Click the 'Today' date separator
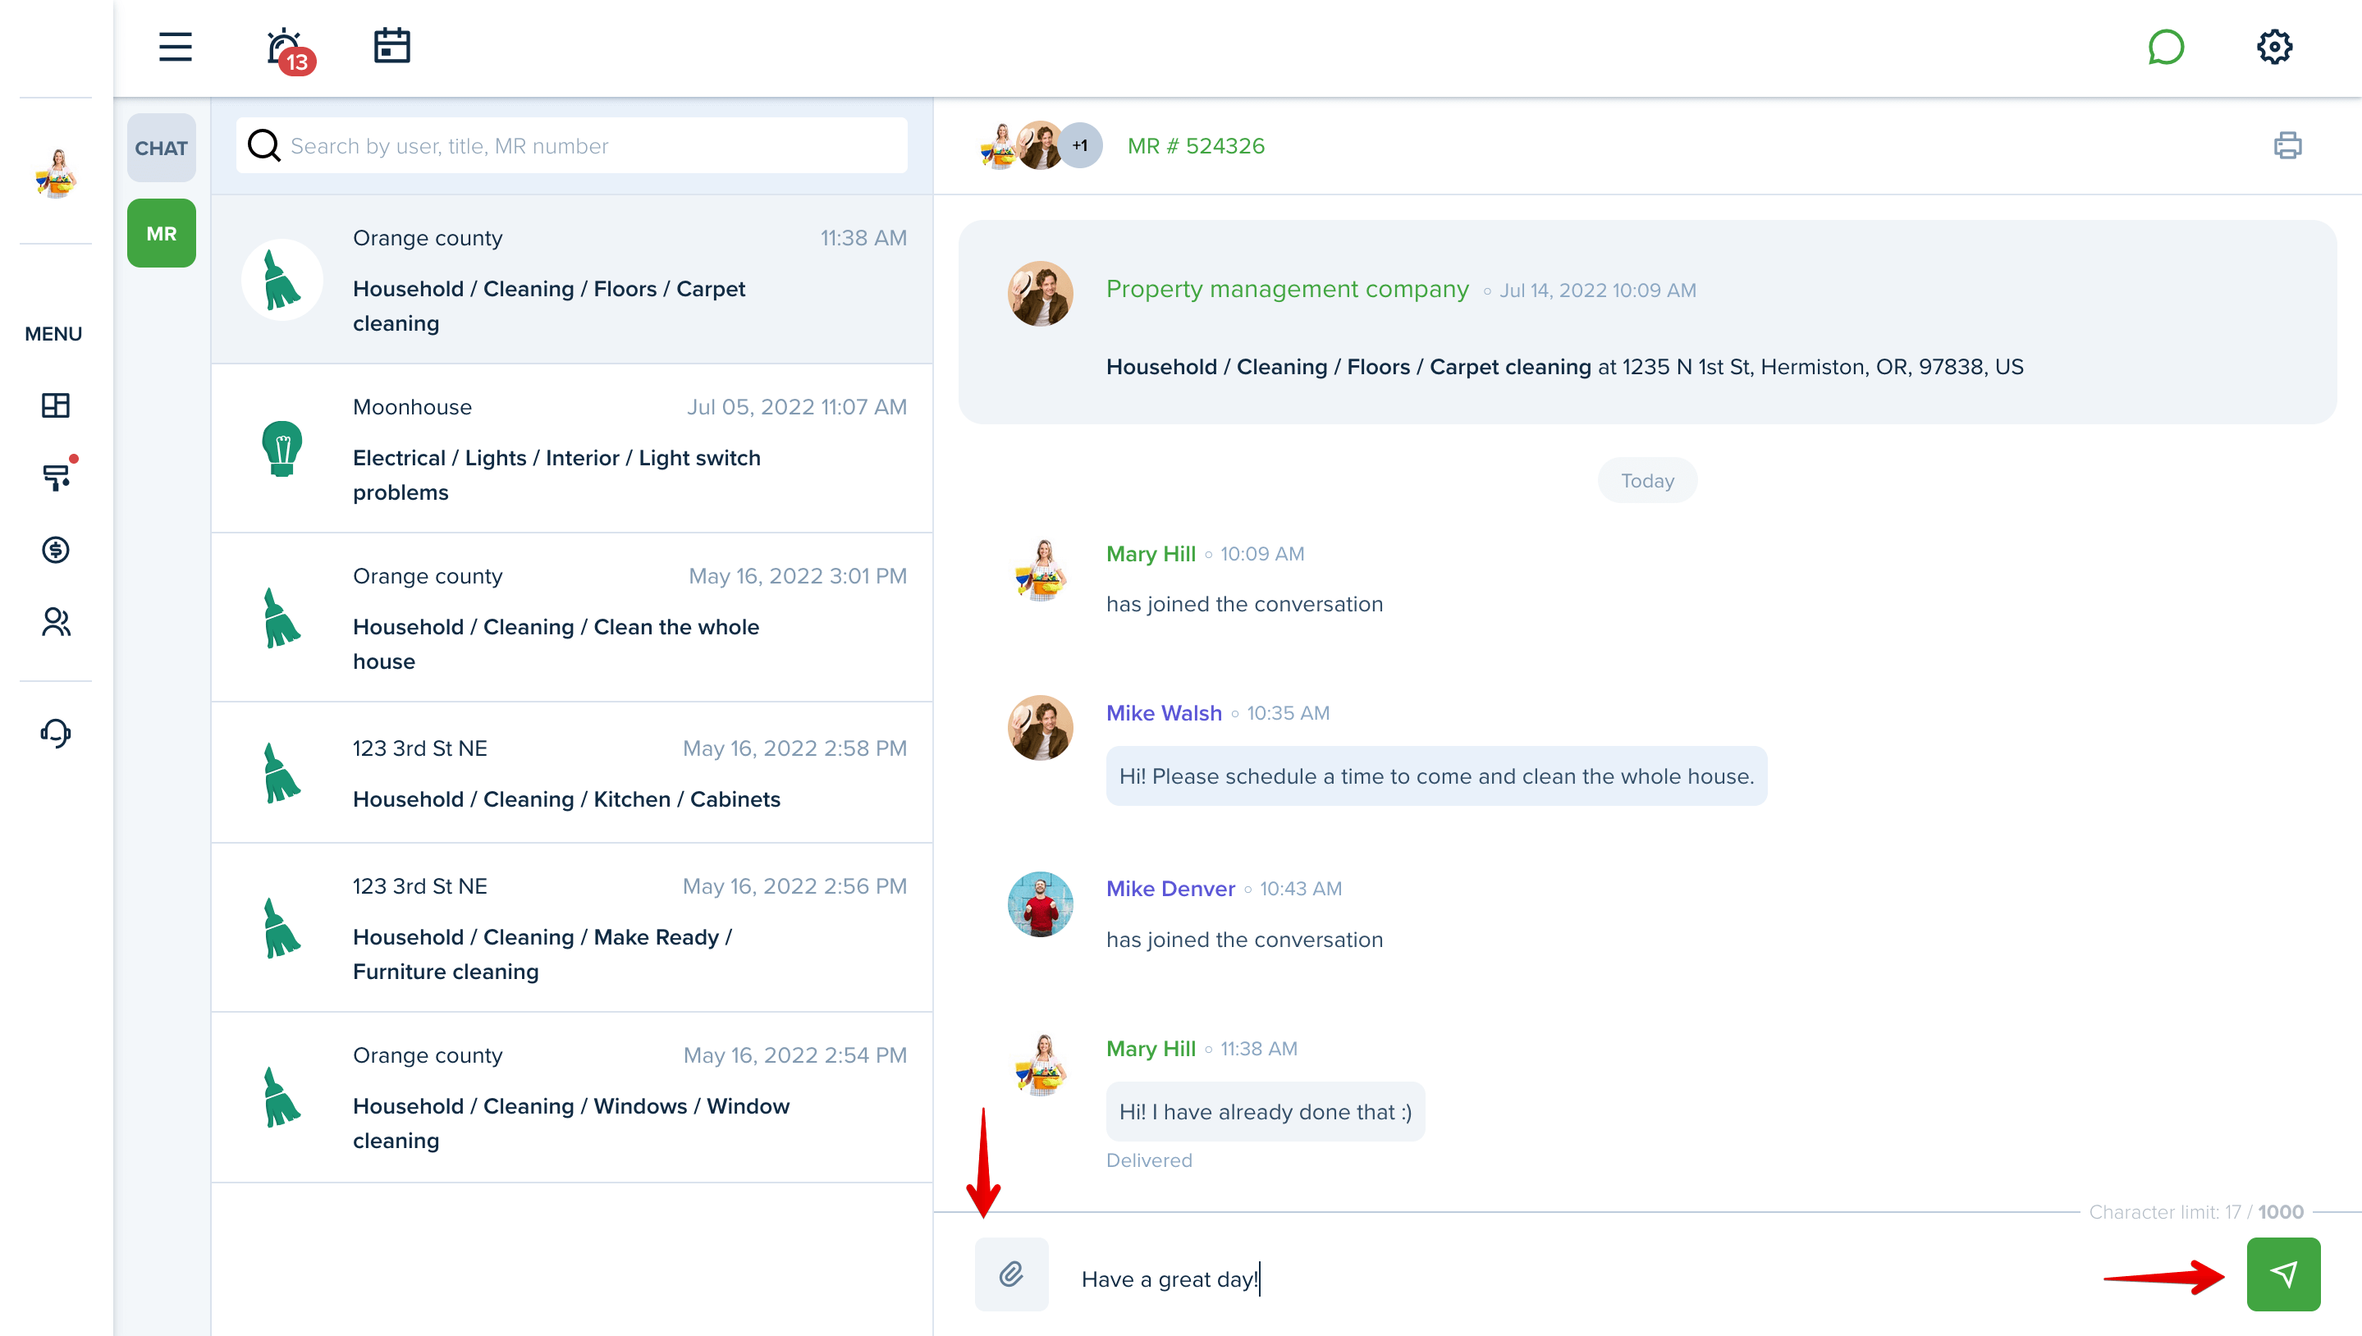2362x1336 pixels. coord(1647,480)
